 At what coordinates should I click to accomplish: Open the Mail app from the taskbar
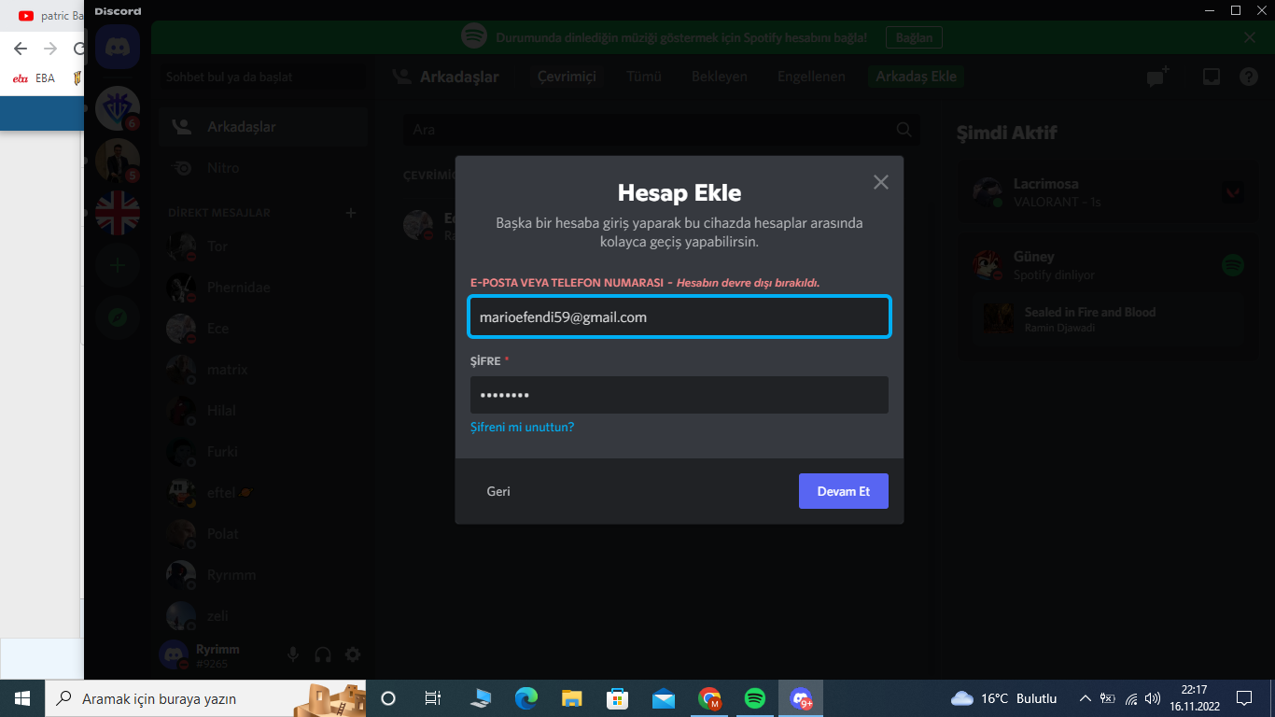point(664,698)
